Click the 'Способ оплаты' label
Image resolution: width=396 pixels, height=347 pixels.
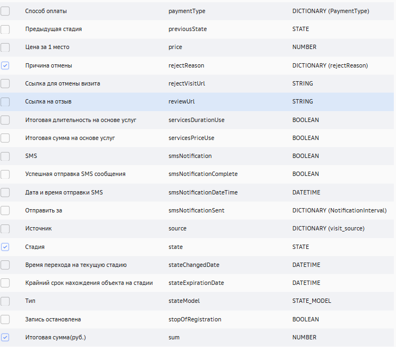(46, 11)
